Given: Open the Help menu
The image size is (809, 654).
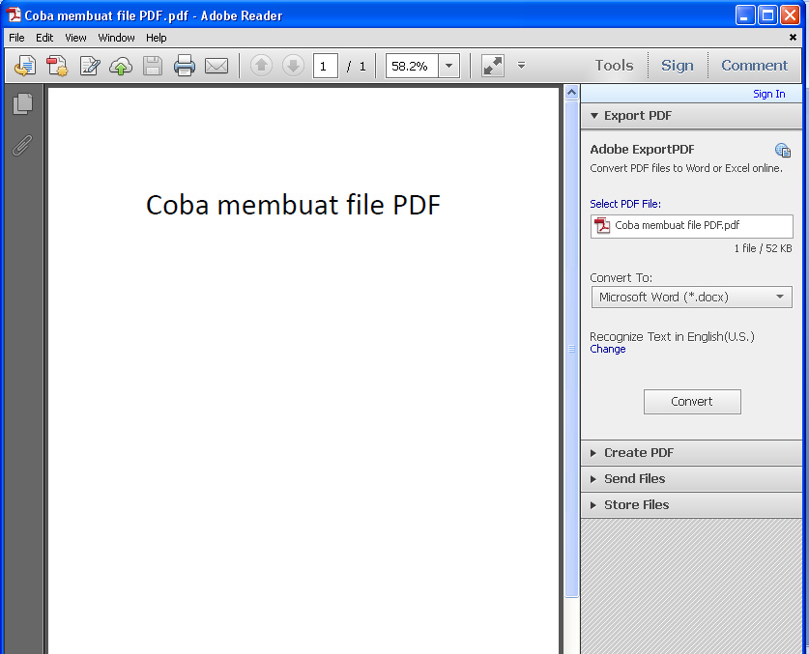Looking at the screenshot, I should coord(156,38).
